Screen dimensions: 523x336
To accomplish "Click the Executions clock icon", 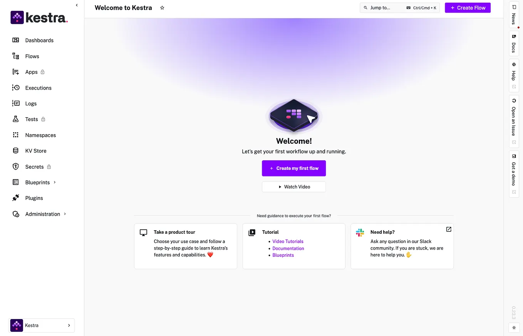I will [x=16, y=88].
